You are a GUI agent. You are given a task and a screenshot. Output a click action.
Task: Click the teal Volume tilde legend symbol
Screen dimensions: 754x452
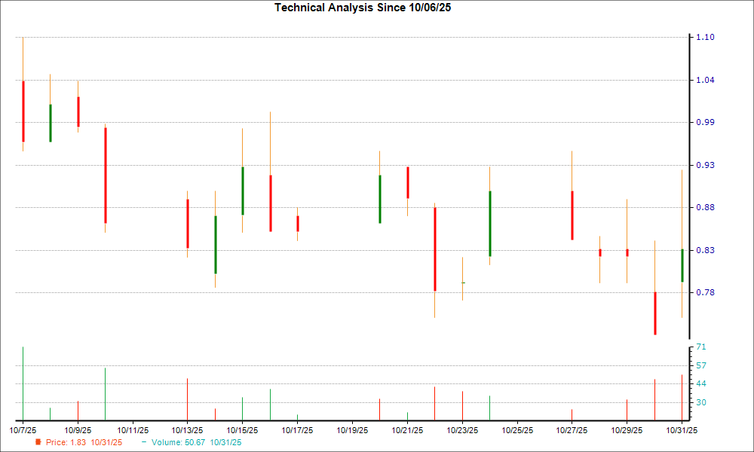[143, 443]
